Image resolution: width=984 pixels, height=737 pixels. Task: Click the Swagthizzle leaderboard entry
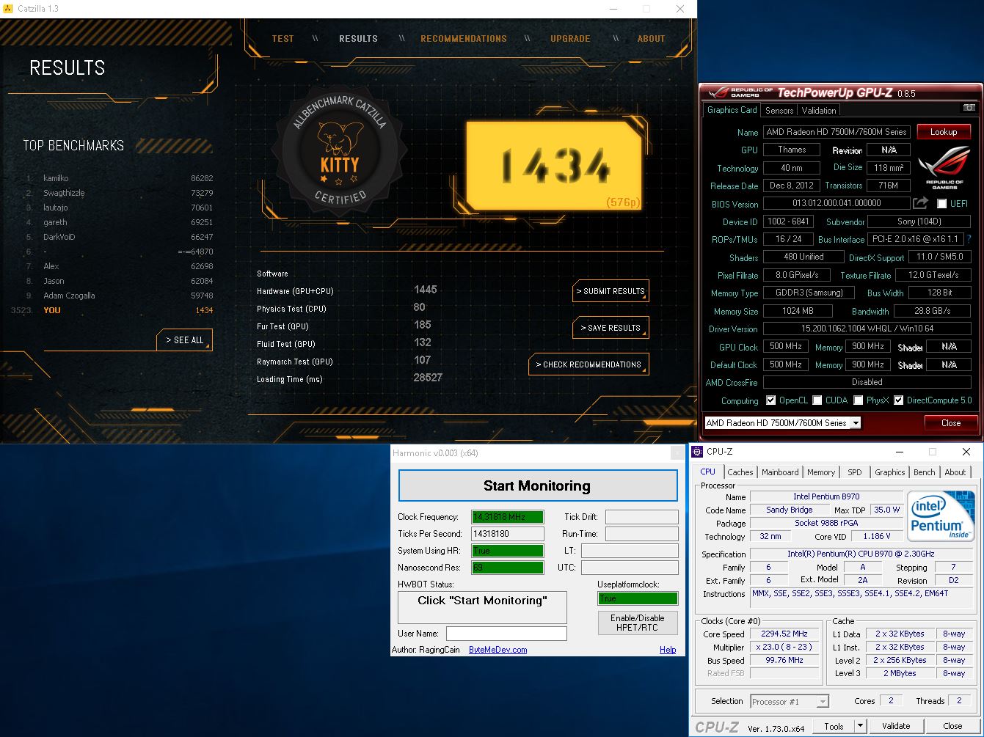[x=120, y=193]
